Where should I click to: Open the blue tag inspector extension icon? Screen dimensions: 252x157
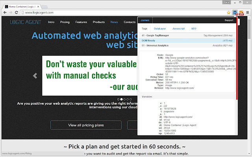[235, 13]
